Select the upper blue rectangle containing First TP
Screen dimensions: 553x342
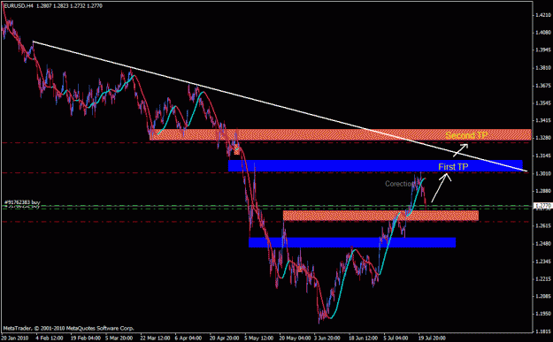coord(375,165)
